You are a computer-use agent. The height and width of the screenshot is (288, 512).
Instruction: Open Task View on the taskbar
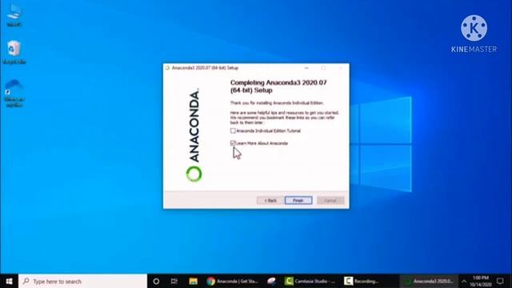click(174, 281)
